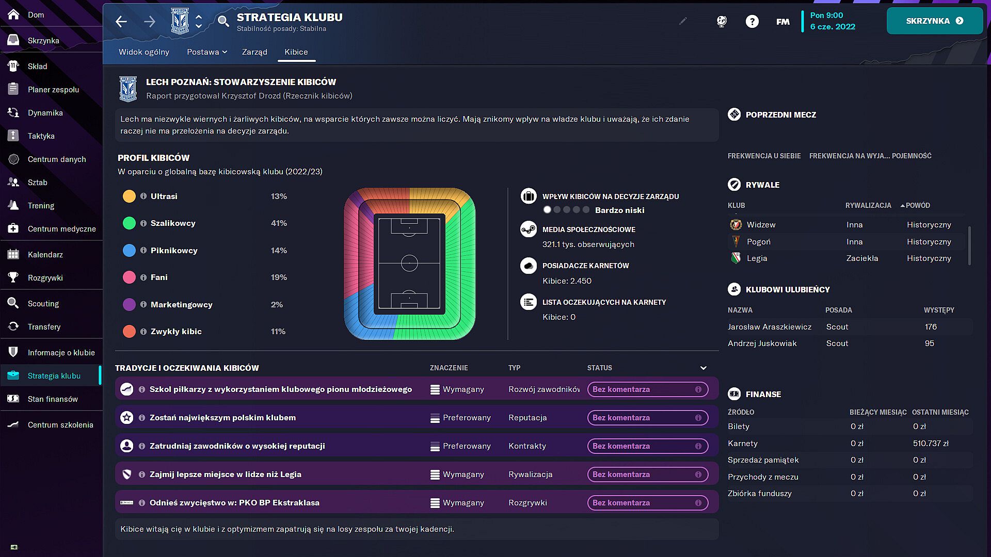The height and width of the screenshot is (557, 991).
Task: Expand the Postawa dropdown tab
Action: [207, 52]
